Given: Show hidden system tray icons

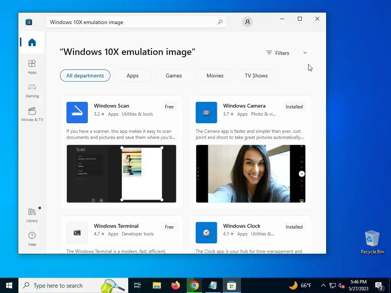Looking at the screenshot, I should 323,285.
